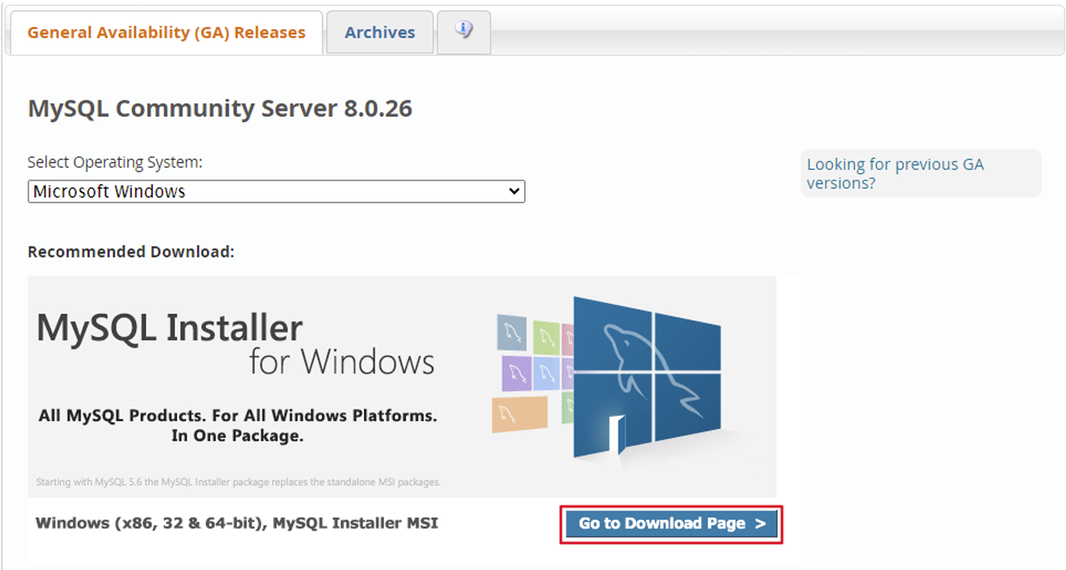Click the dolphin window logo in banner

(x=646, y=376)
